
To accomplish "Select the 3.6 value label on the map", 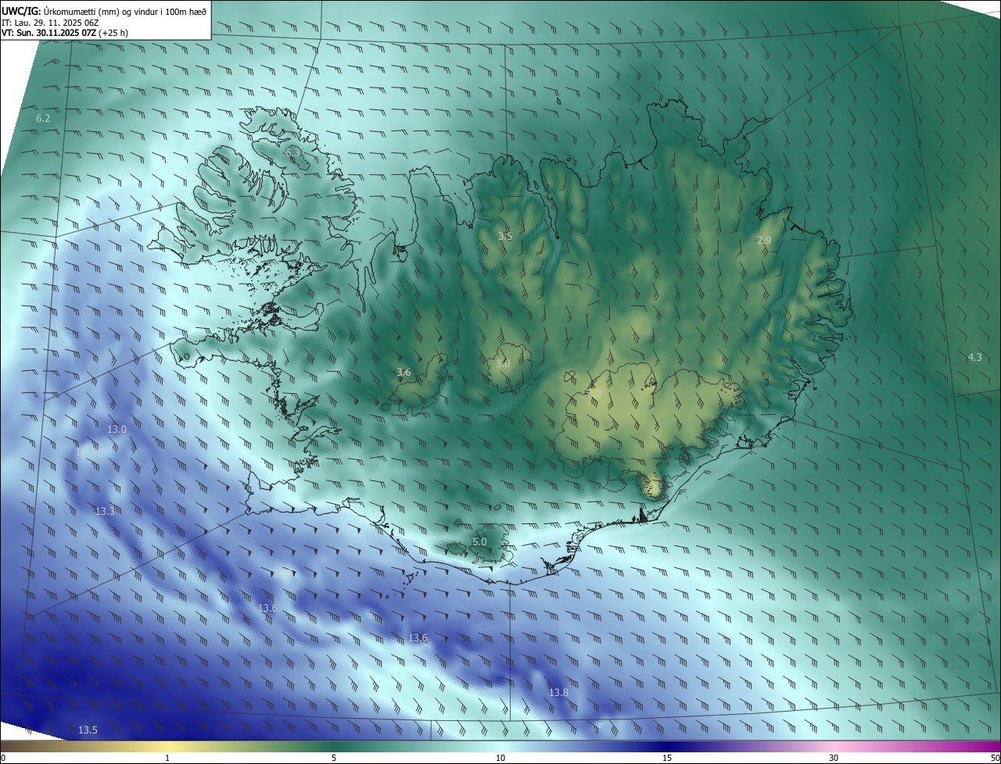I will [x=404, y=373].
